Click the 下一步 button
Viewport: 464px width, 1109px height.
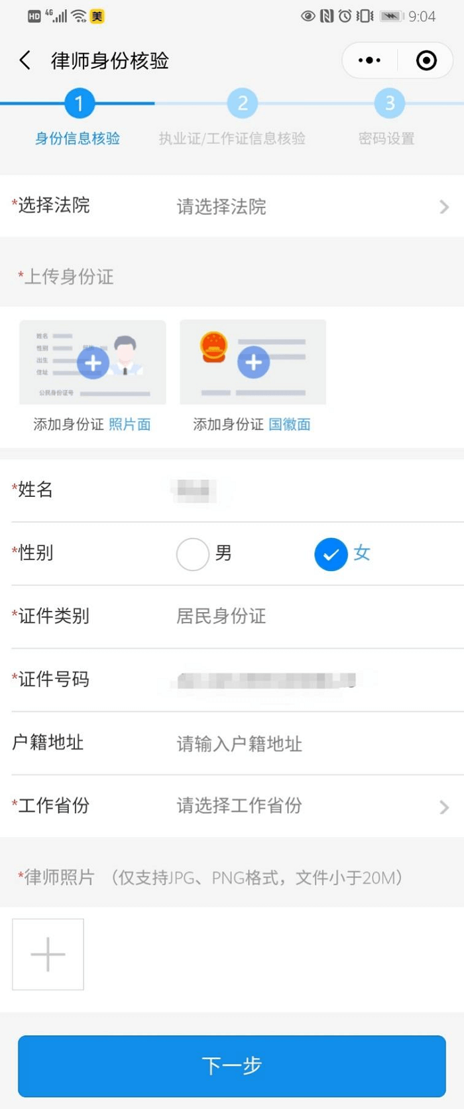coord(232,1066)
